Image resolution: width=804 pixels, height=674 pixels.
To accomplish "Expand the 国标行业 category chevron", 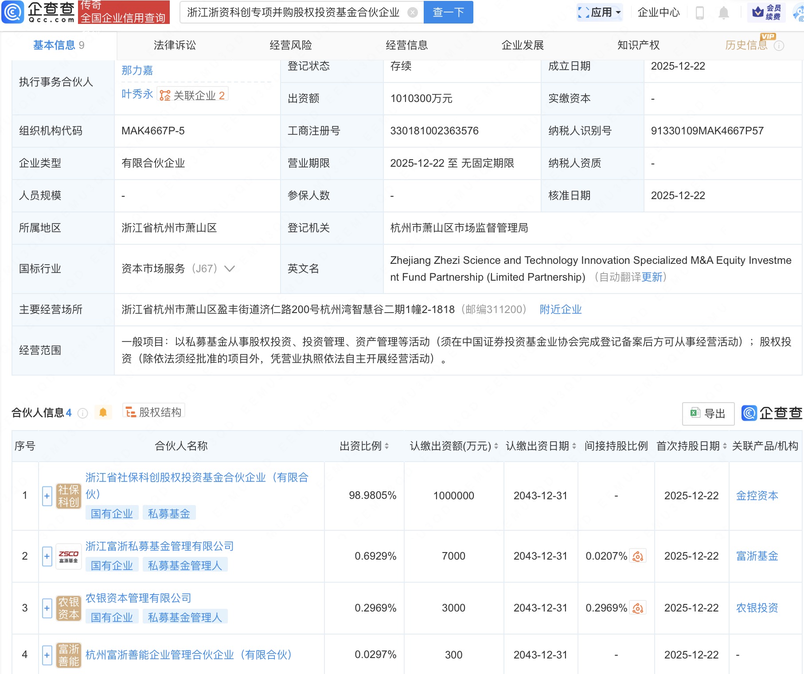I will pos(230,269).
